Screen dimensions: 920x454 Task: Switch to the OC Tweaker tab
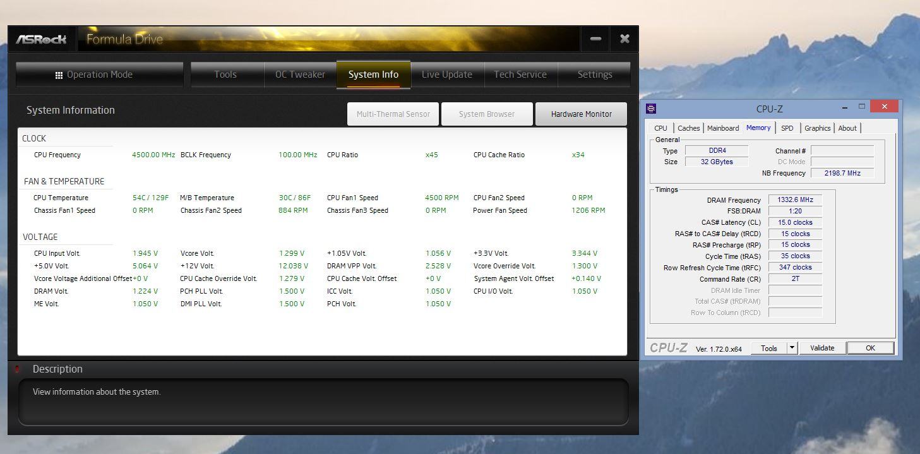tap(300, 75)
